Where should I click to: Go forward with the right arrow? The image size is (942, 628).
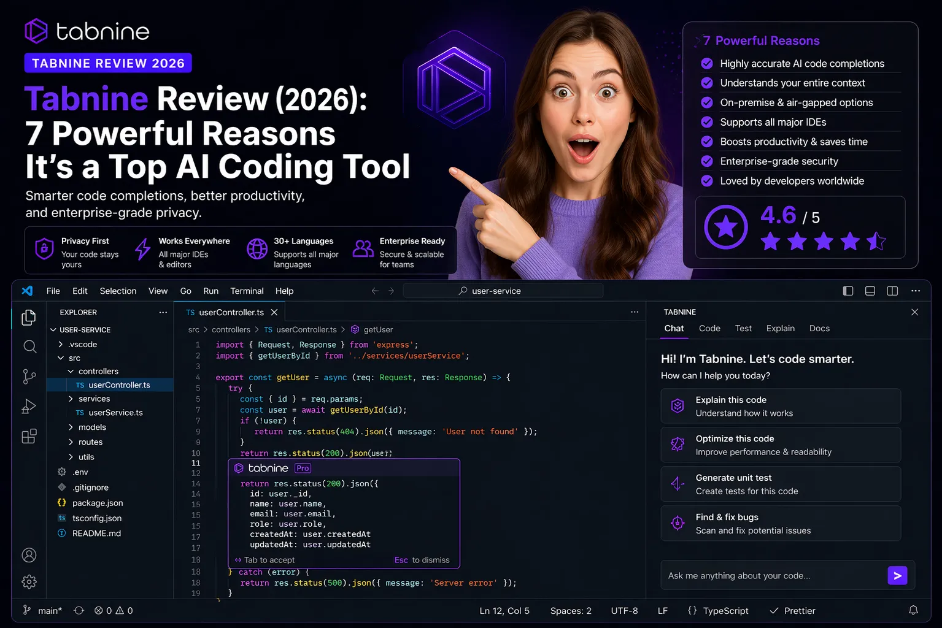pos(391,291)
